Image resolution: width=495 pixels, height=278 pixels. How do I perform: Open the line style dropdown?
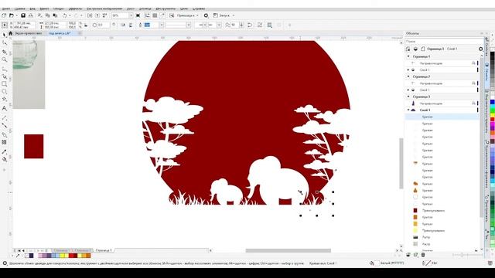(189, 25)
